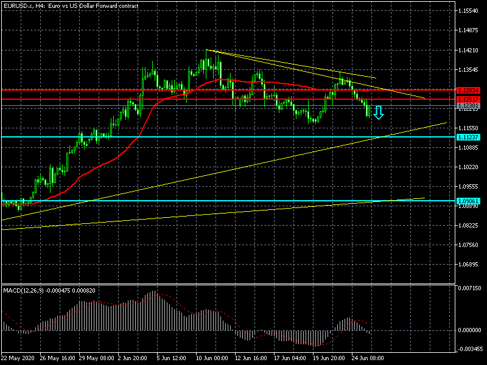Click the 5 Jun 12:00 time label
The image size is (487, 365).
[x=172, y=358]
